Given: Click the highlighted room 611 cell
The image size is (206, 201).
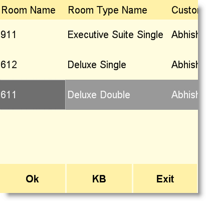Looking at the screenshot, I should coord(33,95).
